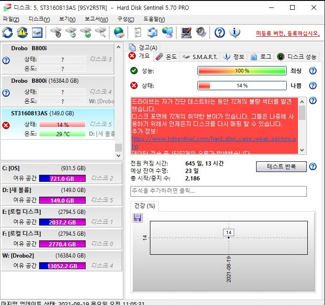
Task: Select the E: [로컬 디스크] volume entry
Action: 61,217
